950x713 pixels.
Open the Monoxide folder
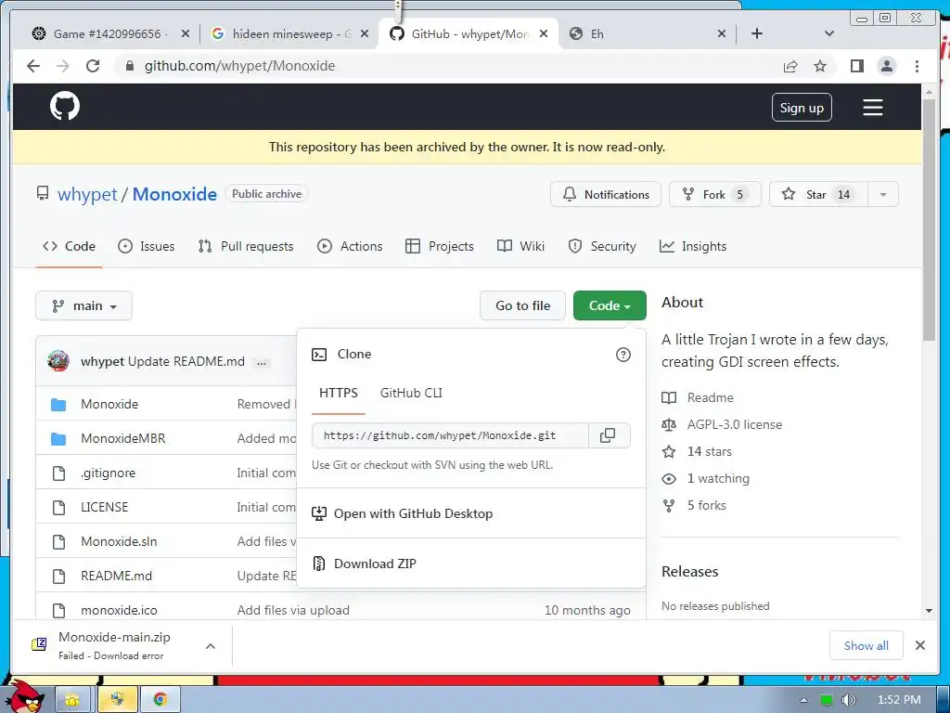(109, 404)
